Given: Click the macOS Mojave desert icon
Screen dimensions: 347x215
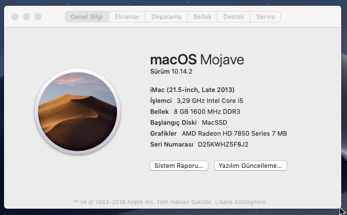Looking at the screenshot, I should click(78, 112).
